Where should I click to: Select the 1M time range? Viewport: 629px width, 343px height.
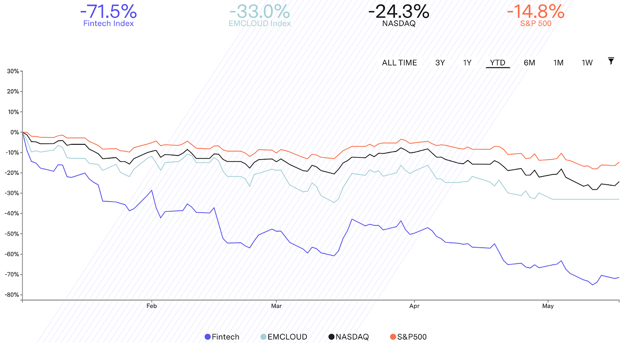(x=558, y=62)
